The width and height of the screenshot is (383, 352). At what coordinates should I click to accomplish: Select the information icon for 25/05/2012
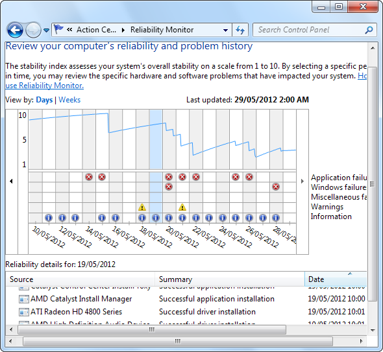236,218
